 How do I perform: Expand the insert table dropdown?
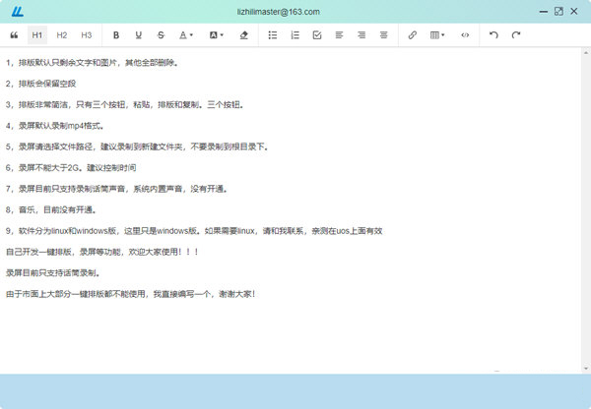tap(437, 34)
